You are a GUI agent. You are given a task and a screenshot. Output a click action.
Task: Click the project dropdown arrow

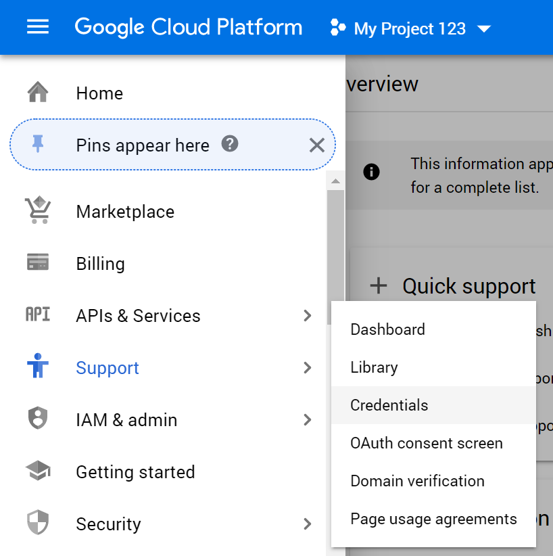click(x=484, y=28)
